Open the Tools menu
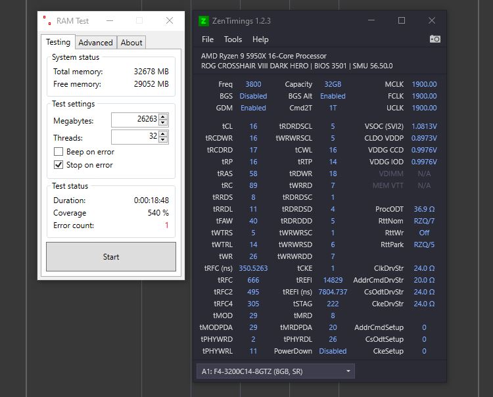Viewport: 493px width, 397px height. click(x=233, y=39)
